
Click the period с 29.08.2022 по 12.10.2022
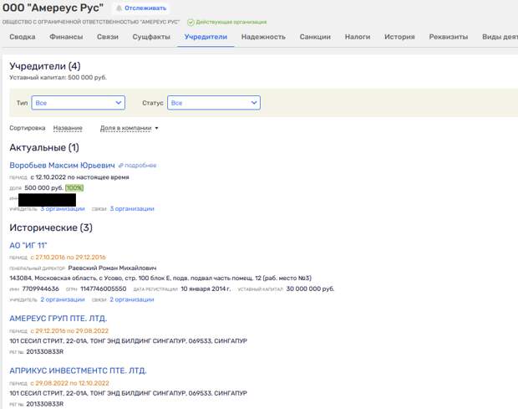click(x=69, y=383)
